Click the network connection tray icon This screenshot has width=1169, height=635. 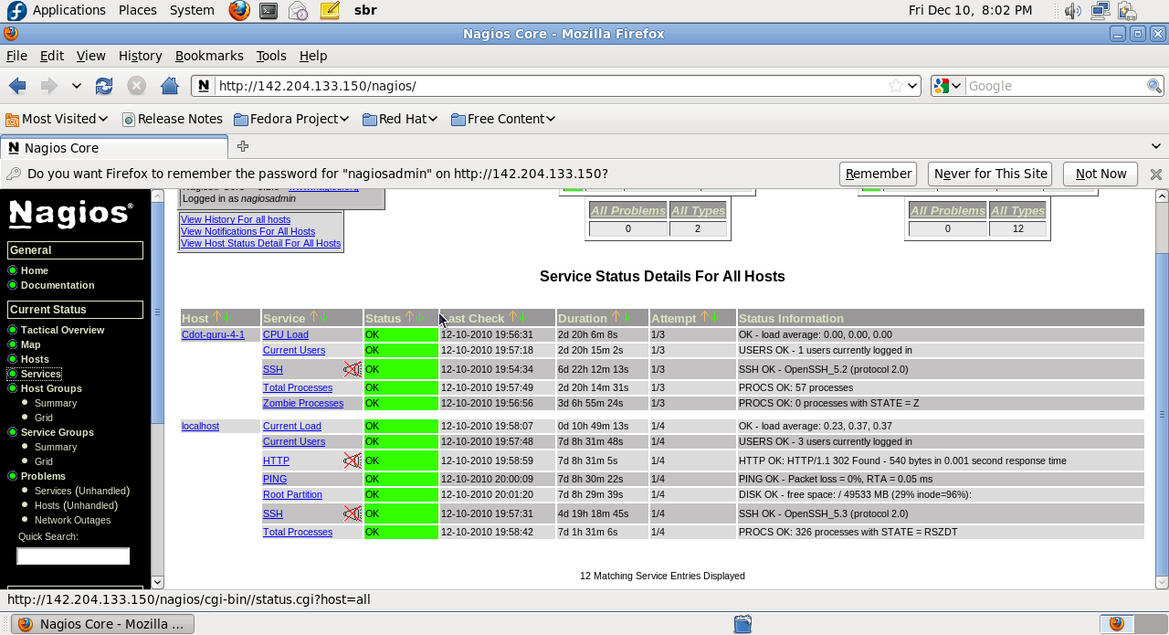click(1100, 11)
